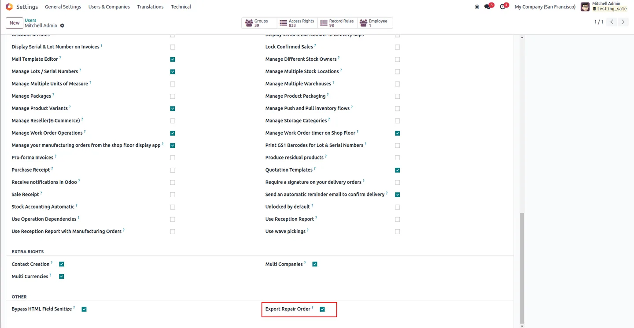This screenshot has width=634, height=328.
Task: Uncheck Multi Currencies checkbox
Action: click(x=62, y=277)
